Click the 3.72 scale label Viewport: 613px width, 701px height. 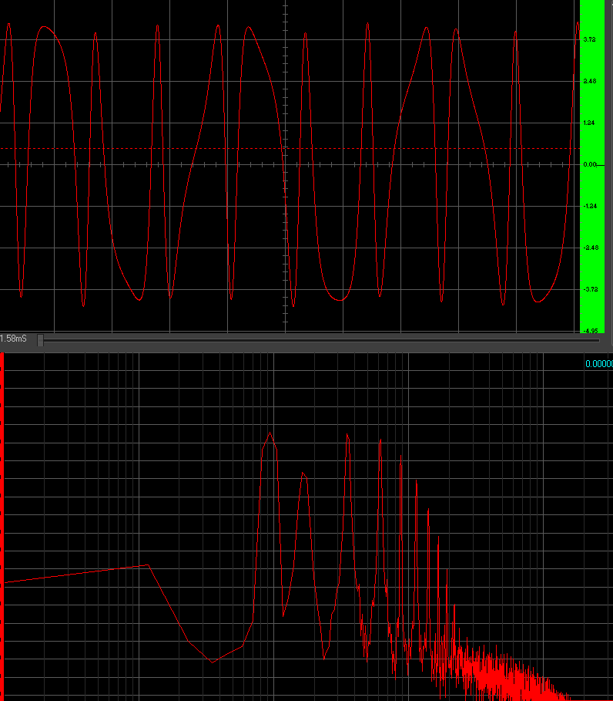(590, 39)
